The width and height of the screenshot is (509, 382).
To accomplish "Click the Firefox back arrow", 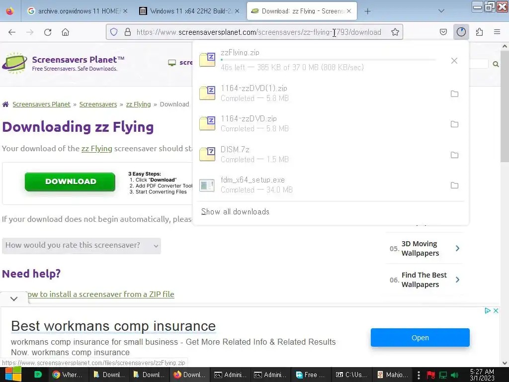I will [x=12, y=32].
